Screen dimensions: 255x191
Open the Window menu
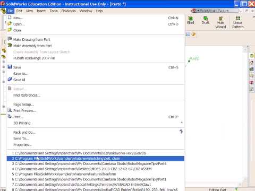[x=86, y=11]
